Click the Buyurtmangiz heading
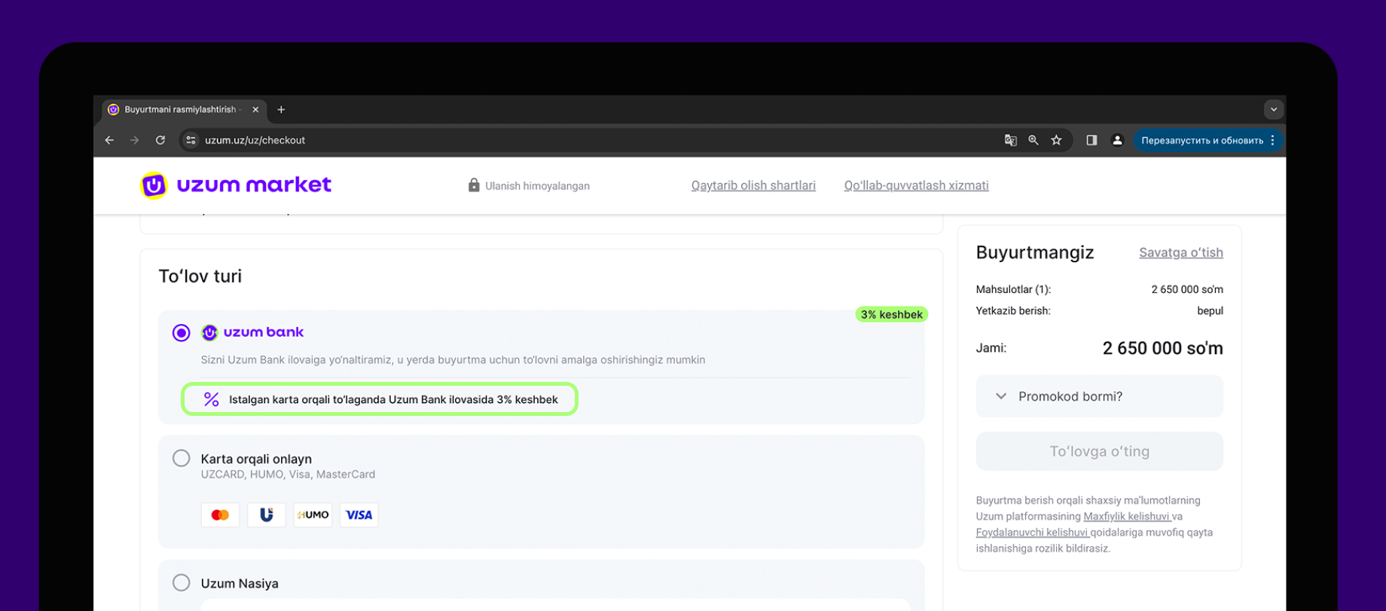 (1035, 252)
